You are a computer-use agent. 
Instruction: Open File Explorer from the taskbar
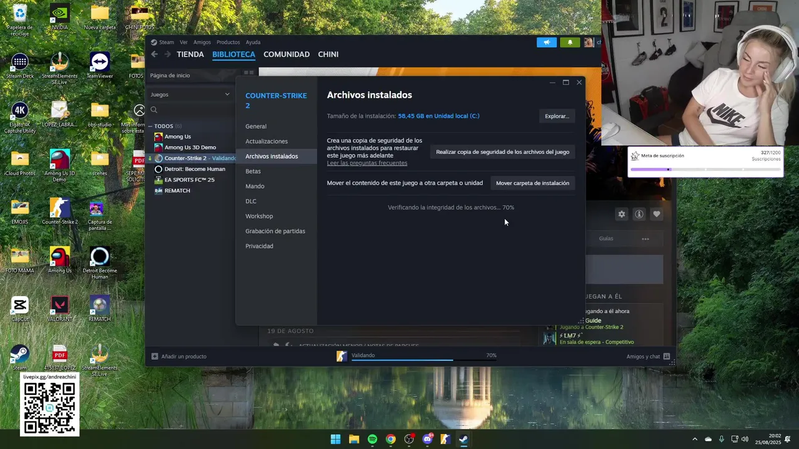354,439
